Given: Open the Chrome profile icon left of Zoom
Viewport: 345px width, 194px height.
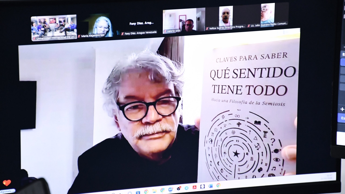Looking at the screenshot, I should (162, 190).
